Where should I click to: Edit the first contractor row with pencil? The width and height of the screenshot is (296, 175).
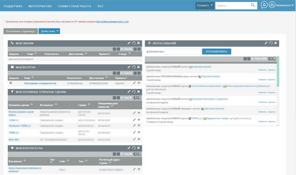(x=134, y=169)
